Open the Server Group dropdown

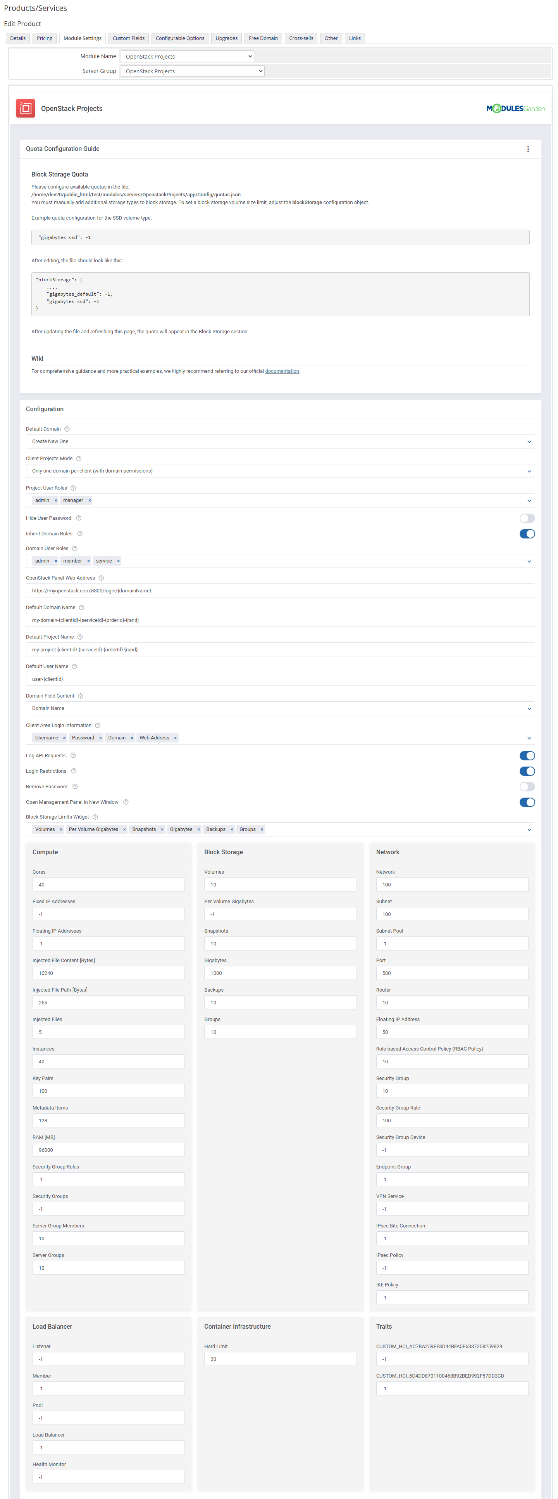click(192, 71)
